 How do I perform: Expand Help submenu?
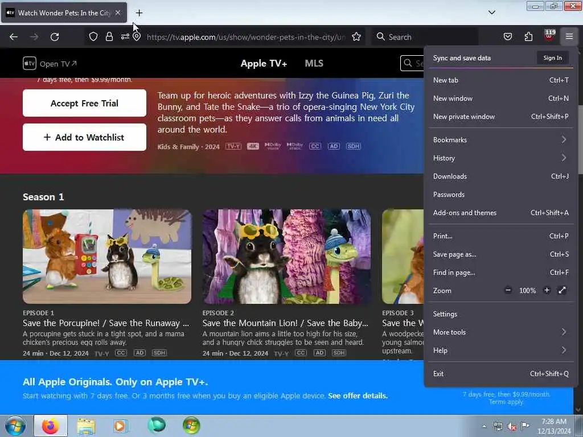(501, 351)
